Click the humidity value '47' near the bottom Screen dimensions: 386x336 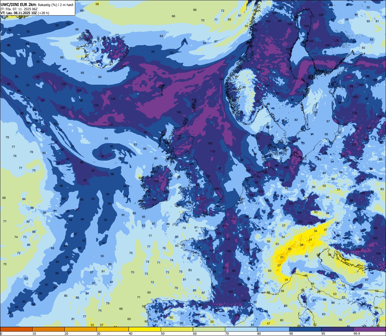coord(268,323)
